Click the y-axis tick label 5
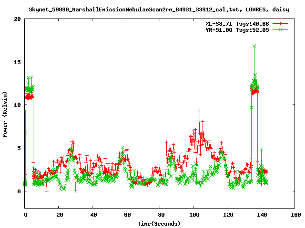Image resolution: width=305 pixels, height=228 pixels. click(x=19, y=148)
